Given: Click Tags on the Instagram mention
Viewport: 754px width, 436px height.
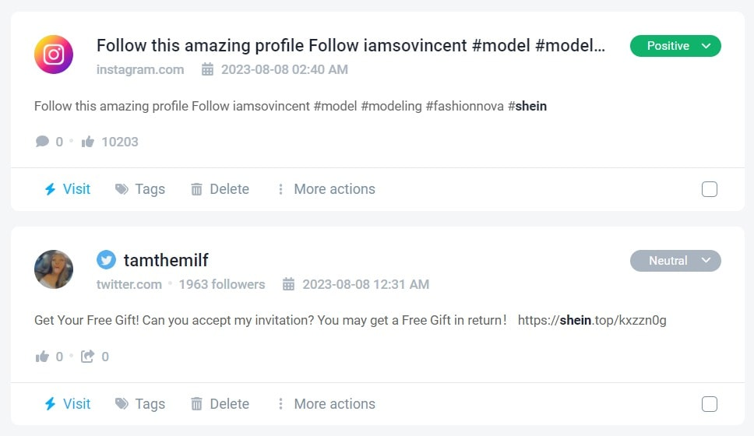Looking at the screenshot, I should click(x=140, y=189).
